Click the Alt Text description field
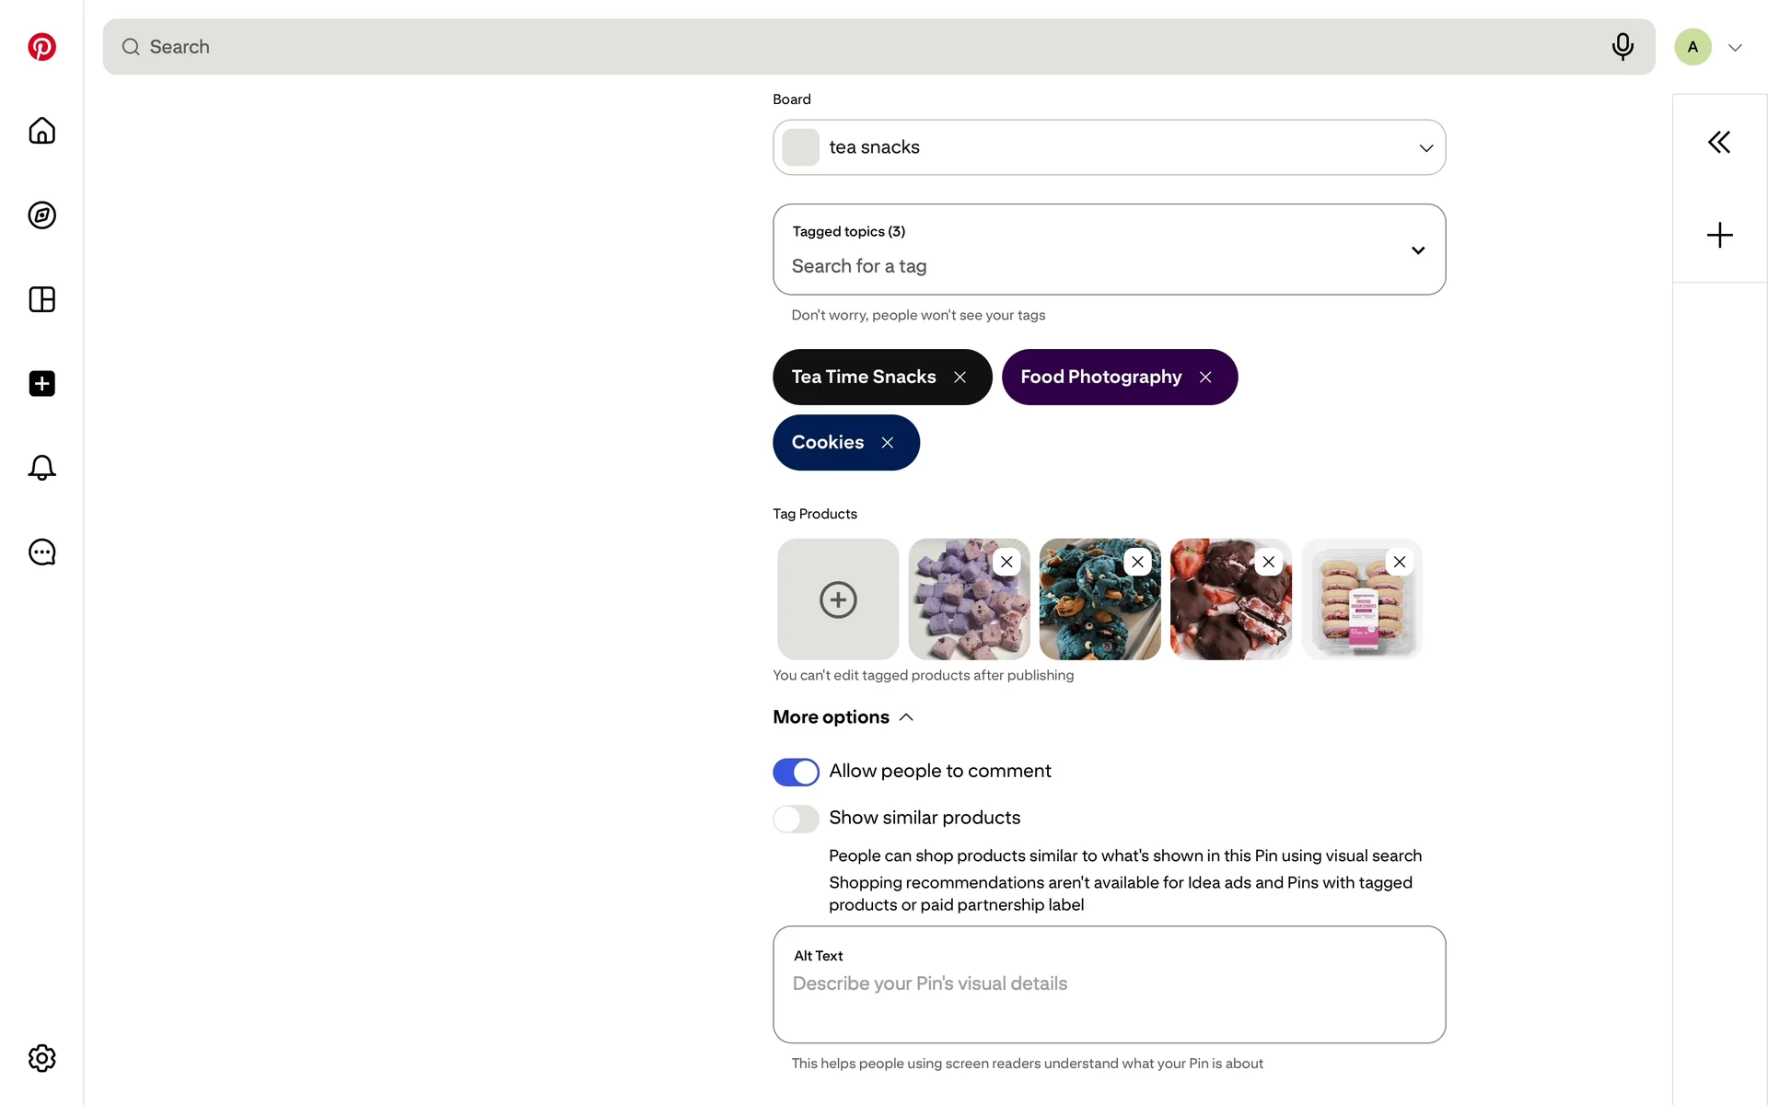Screen dimensions: 1768x1105 (x=1109, y=984)
